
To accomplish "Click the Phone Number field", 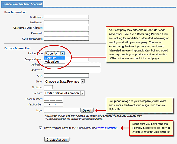I will click(x=53, y=99).
